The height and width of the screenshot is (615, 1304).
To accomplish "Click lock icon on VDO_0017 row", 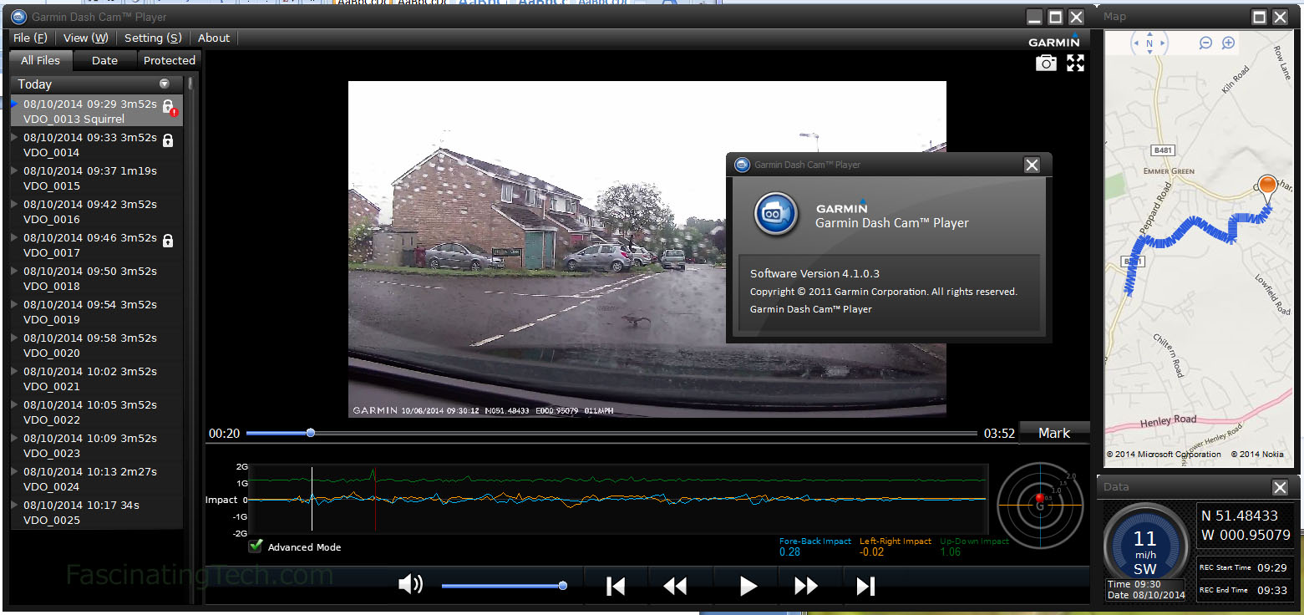I will (168, 241).
